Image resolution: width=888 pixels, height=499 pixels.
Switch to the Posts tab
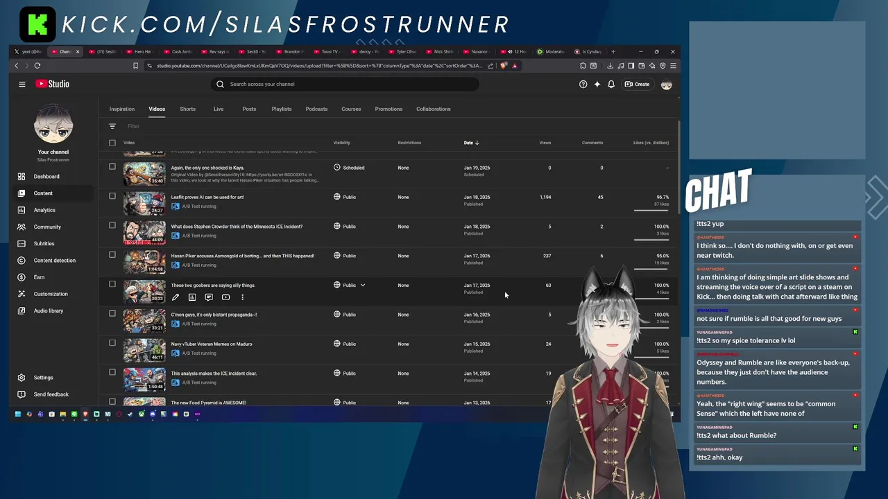click(249, 109)
